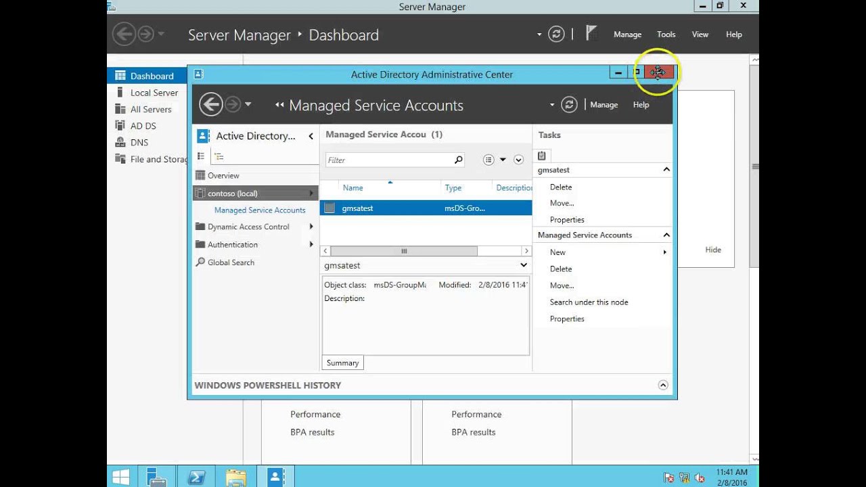The image size is (866, 487).
Task: Open the navigation history dropdown arrow
Action: (248, 104)
